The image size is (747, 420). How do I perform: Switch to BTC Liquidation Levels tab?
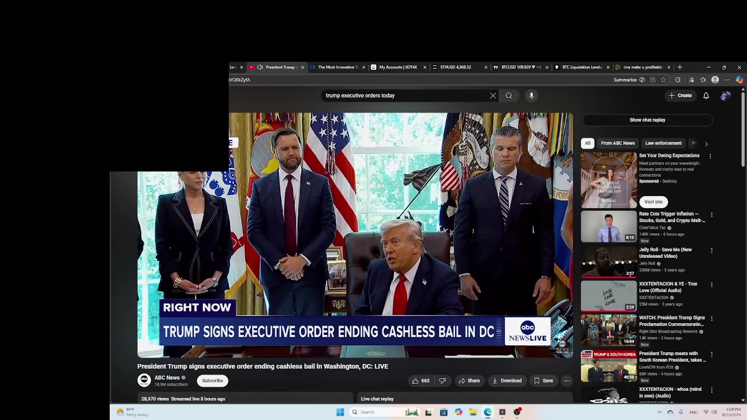point(581,67)
